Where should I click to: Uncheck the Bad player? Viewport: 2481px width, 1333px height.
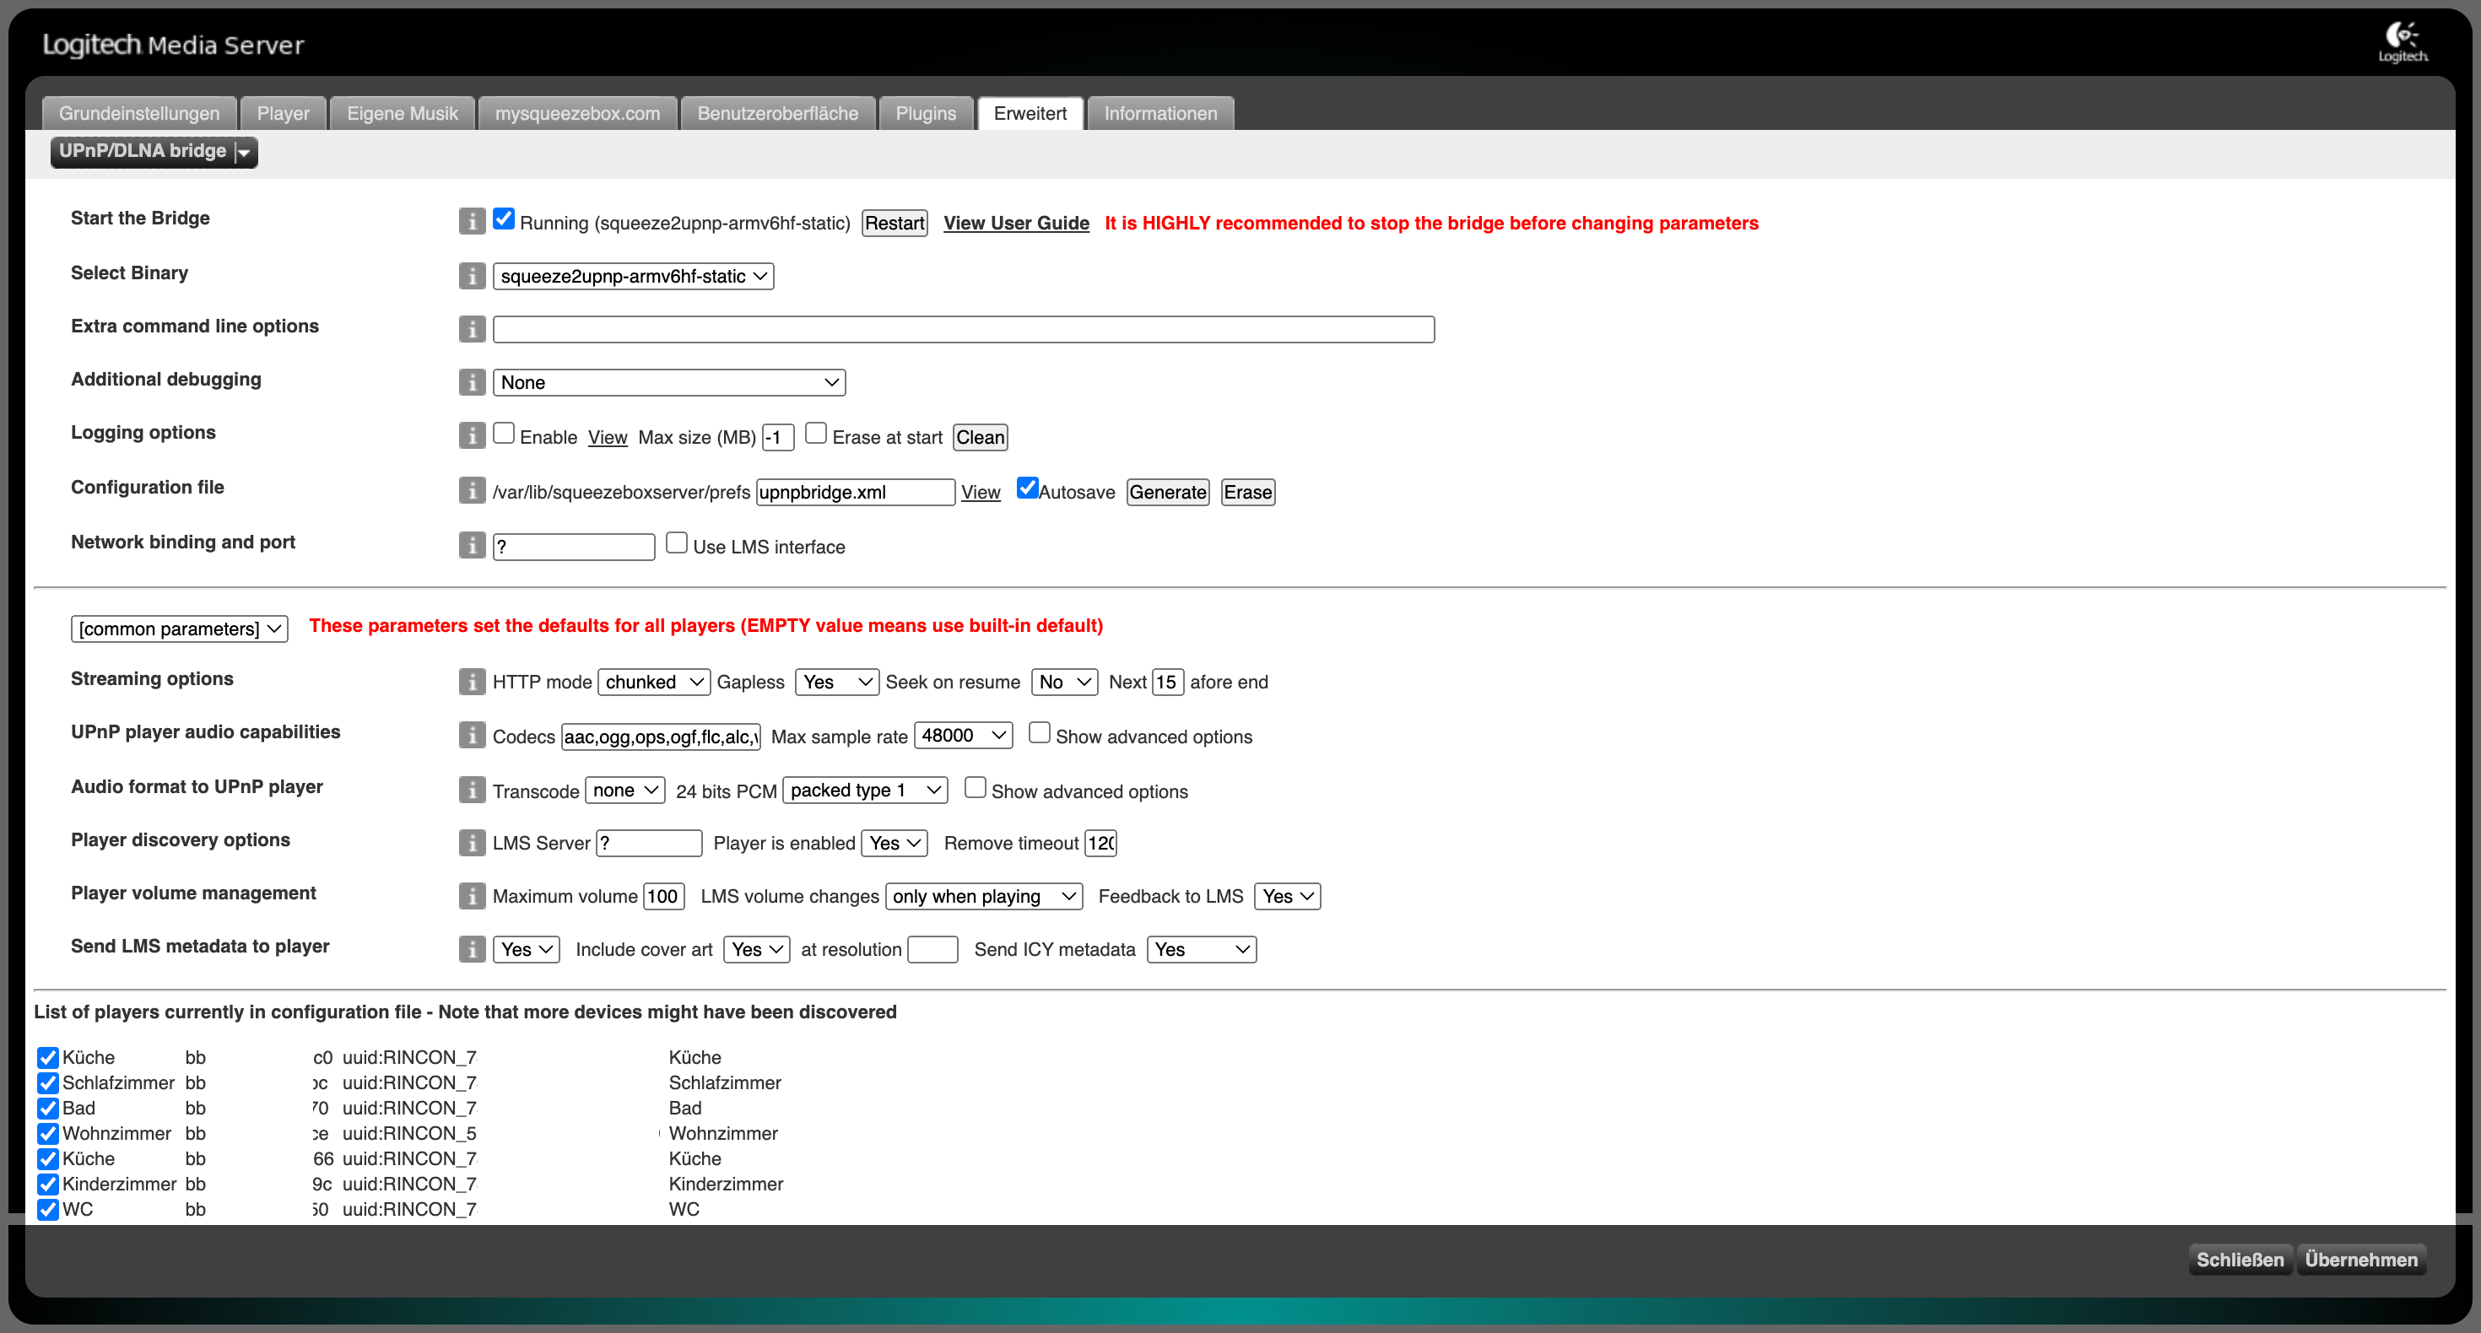coord(48,1109)
